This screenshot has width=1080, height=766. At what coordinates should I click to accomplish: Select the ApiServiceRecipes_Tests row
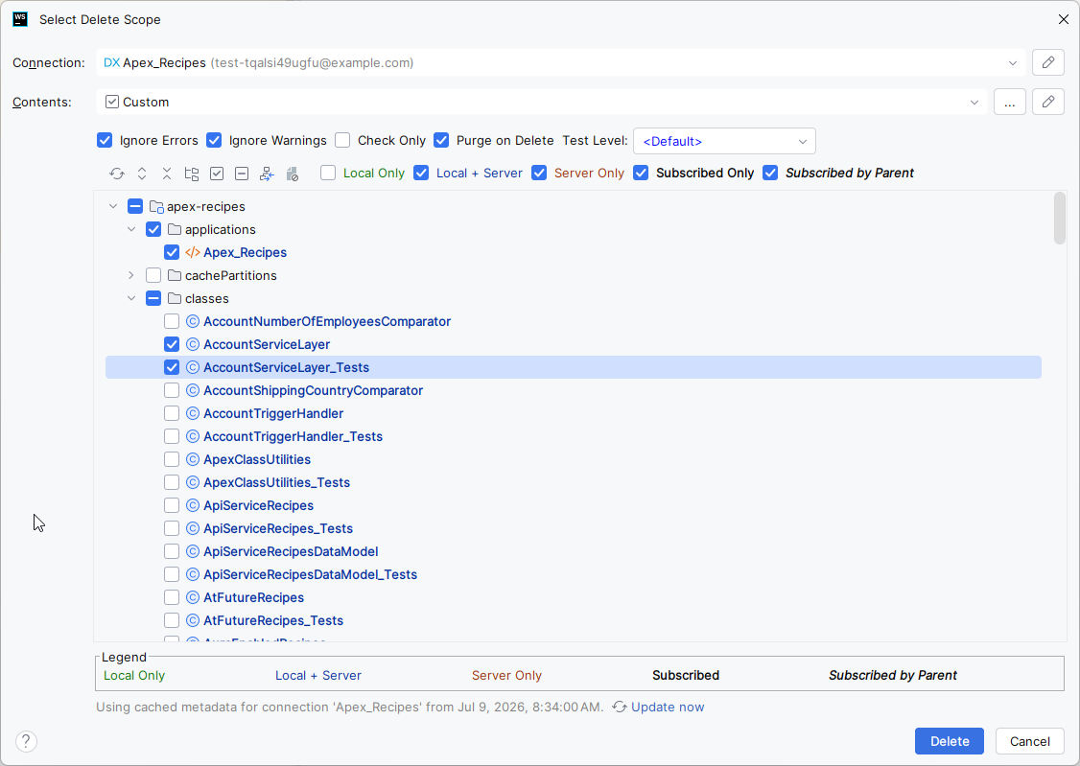573,528
